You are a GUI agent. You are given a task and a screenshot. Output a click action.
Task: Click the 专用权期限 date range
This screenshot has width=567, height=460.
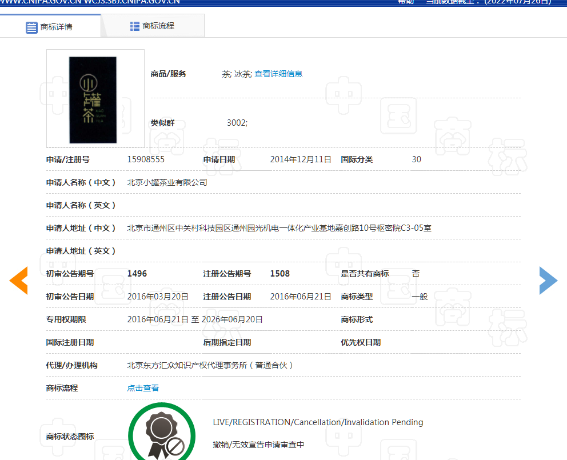tap(195, 319)
